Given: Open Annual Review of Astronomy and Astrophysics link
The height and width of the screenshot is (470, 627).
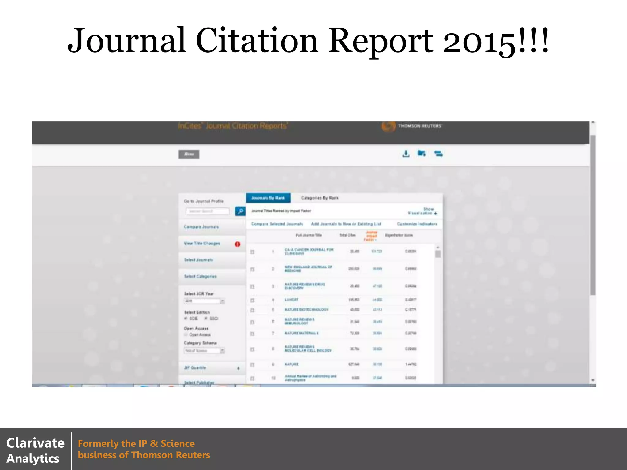Looking at the screenshot, I should [310, 378].
